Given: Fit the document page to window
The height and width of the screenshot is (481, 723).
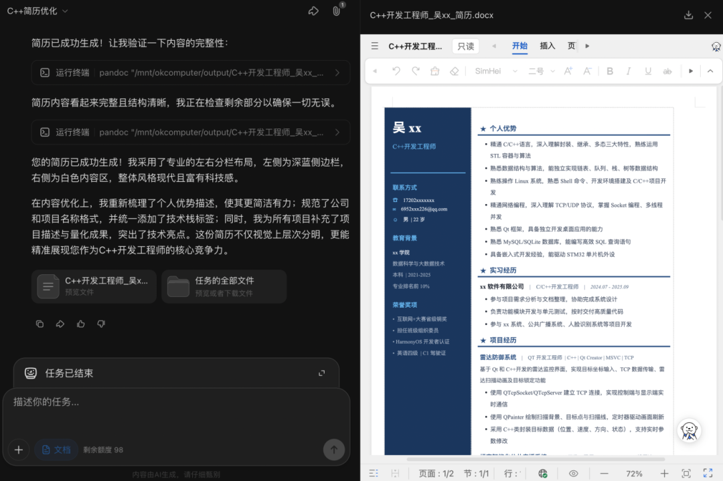Looking at the screenshot, I should click(686, 474).
